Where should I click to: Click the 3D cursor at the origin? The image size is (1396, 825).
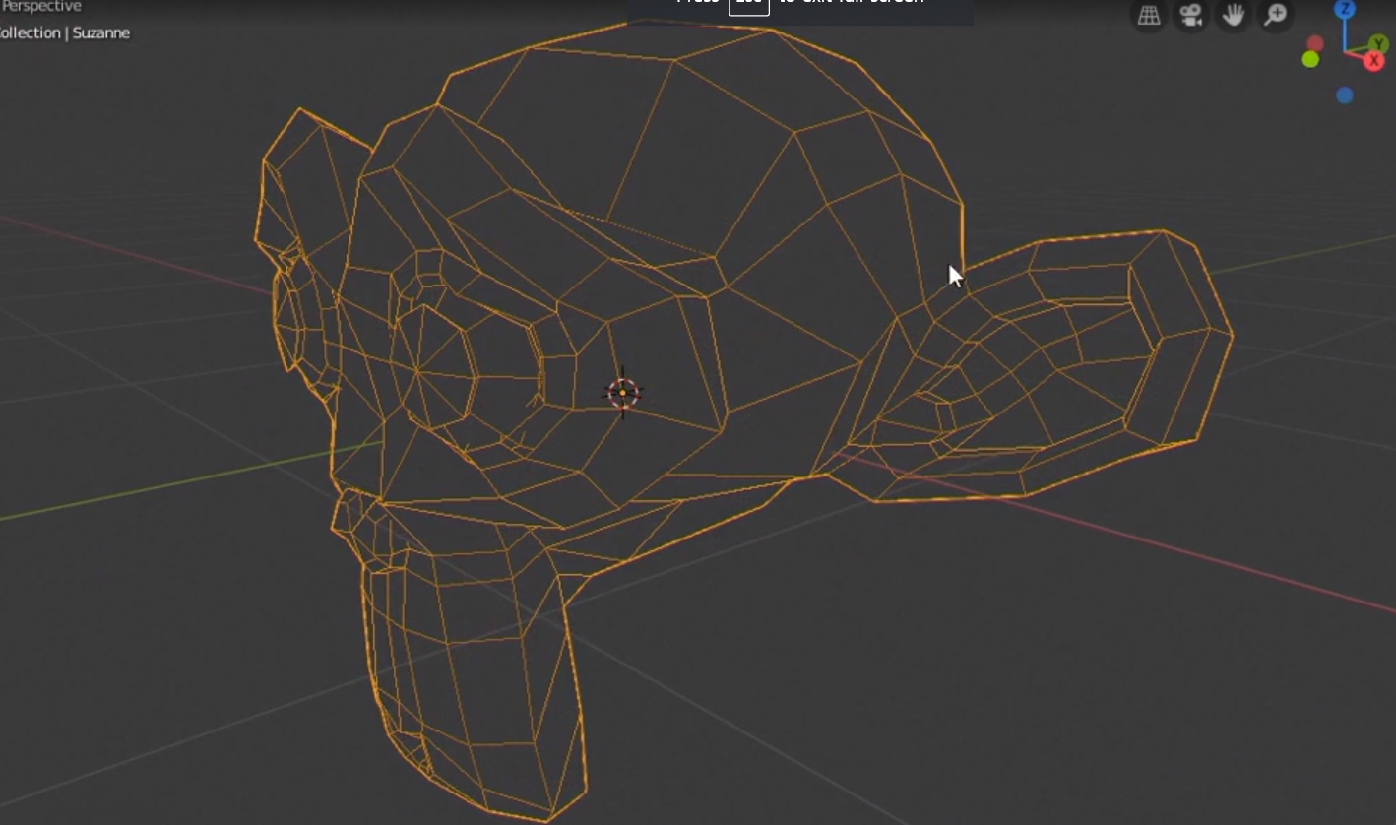(622, 393)
